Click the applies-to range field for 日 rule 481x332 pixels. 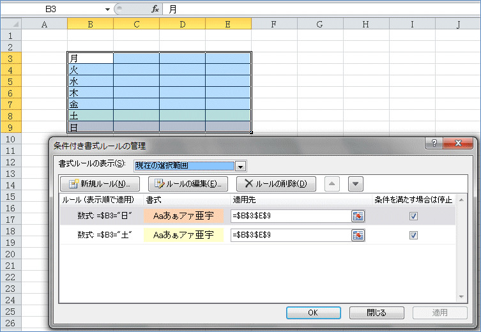[x=291, y=216]
